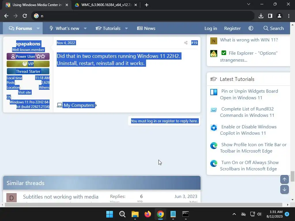Launch Firefox from the taskbar
The height and width of the screenshot is (221, 295).
pos(148,214)
